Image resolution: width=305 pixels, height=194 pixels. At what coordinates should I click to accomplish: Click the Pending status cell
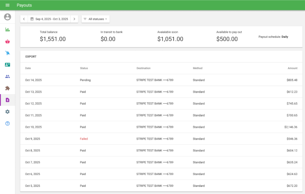pyautogui.click(x=85, y=80)
